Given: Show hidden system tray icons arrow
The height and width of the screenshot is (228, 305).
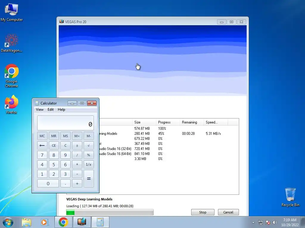Looking at the screenshot, I should coord(253,222).
